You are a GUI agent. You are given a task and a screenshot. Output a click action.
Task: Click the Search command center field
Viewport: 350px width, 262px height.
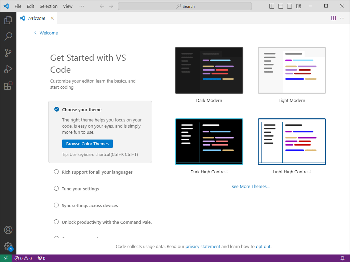pyautogui.click(x=185, y=6)
